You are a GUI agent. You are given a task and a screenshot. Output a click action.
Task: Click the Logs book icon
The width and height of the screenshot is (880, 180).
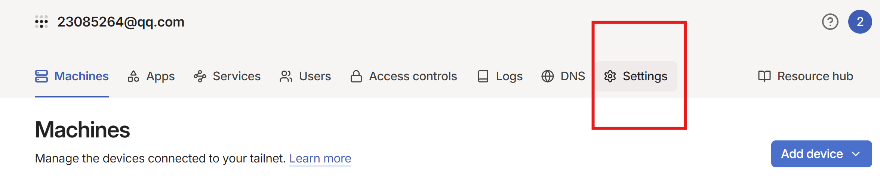click(483, 76)
